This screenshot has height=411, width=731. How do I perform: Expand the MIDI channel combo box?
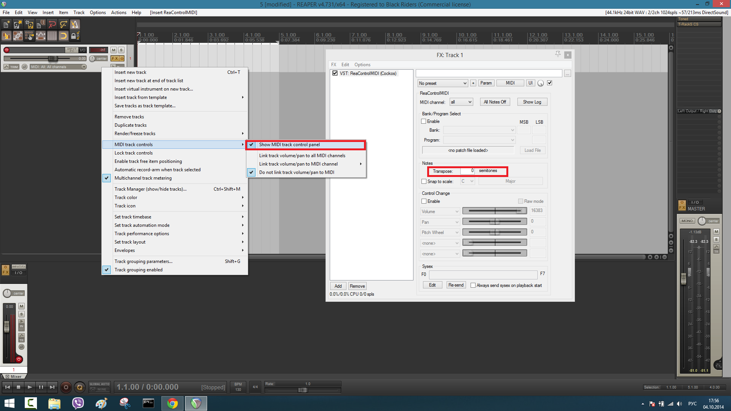pos(461,102)
